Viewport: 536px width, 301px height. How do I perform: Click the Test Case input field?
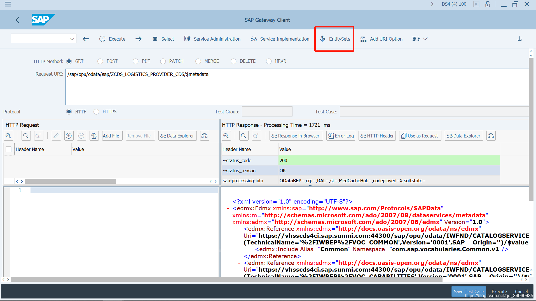point(434,111)
